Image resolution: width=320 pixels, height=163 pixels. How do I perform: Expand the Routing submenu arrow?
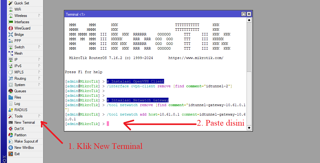39,78
